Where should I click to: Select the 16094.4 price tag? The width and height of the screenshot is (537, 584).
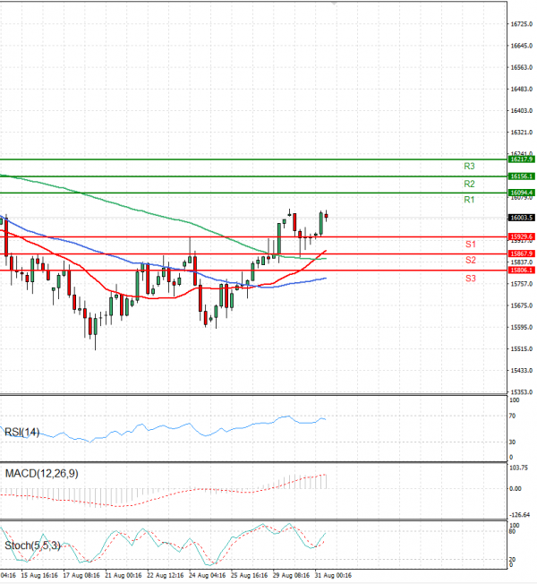[522, 193]
